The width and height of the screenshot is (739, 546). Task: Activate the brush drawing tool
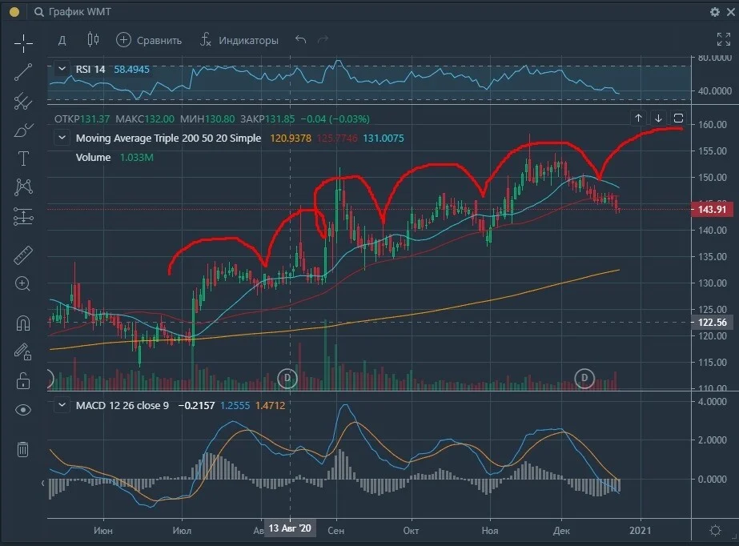(x=23, y=130)
